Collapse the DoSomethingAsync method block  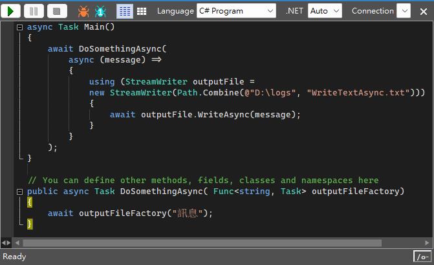(x=20, y=191)
